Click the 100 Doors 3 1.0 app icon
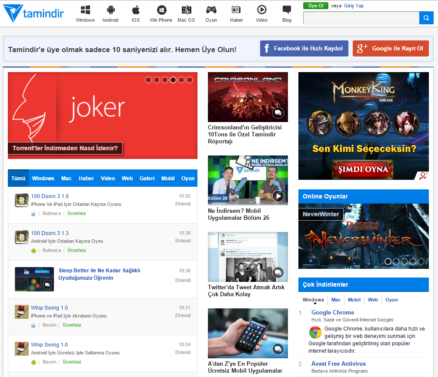 pos(22,200)
